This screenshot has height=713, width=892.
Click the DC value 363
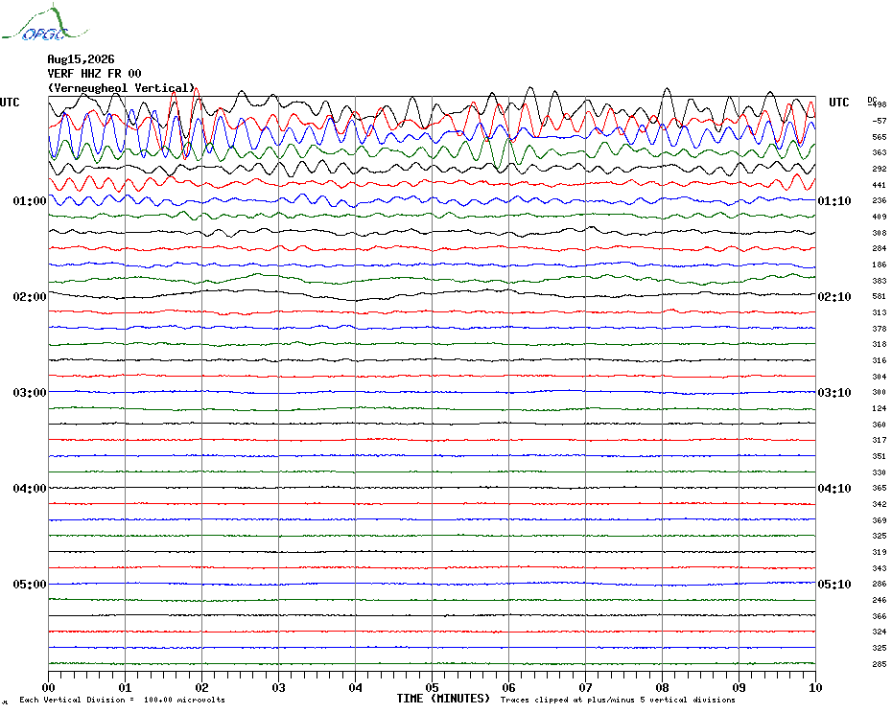pos(879,153)
